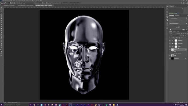Select the Hand tool
Screen dimensions: 188x106
(x=1, y=44)
